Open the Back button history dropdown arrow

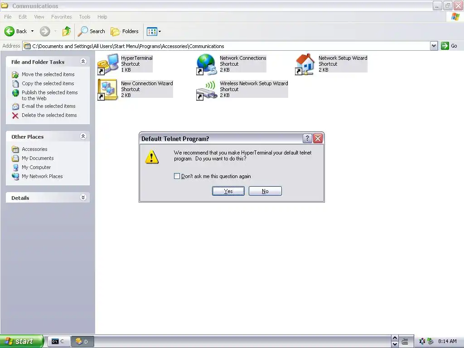tap(33, 31)
